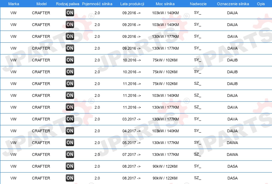Click the DAVA engine code in the 03.2017 row

232,119
